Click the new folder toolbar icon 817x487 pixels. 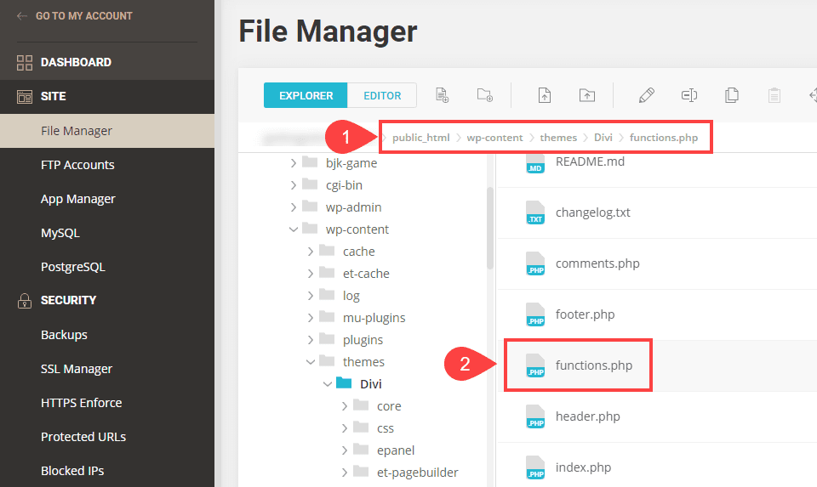[484, 95]
